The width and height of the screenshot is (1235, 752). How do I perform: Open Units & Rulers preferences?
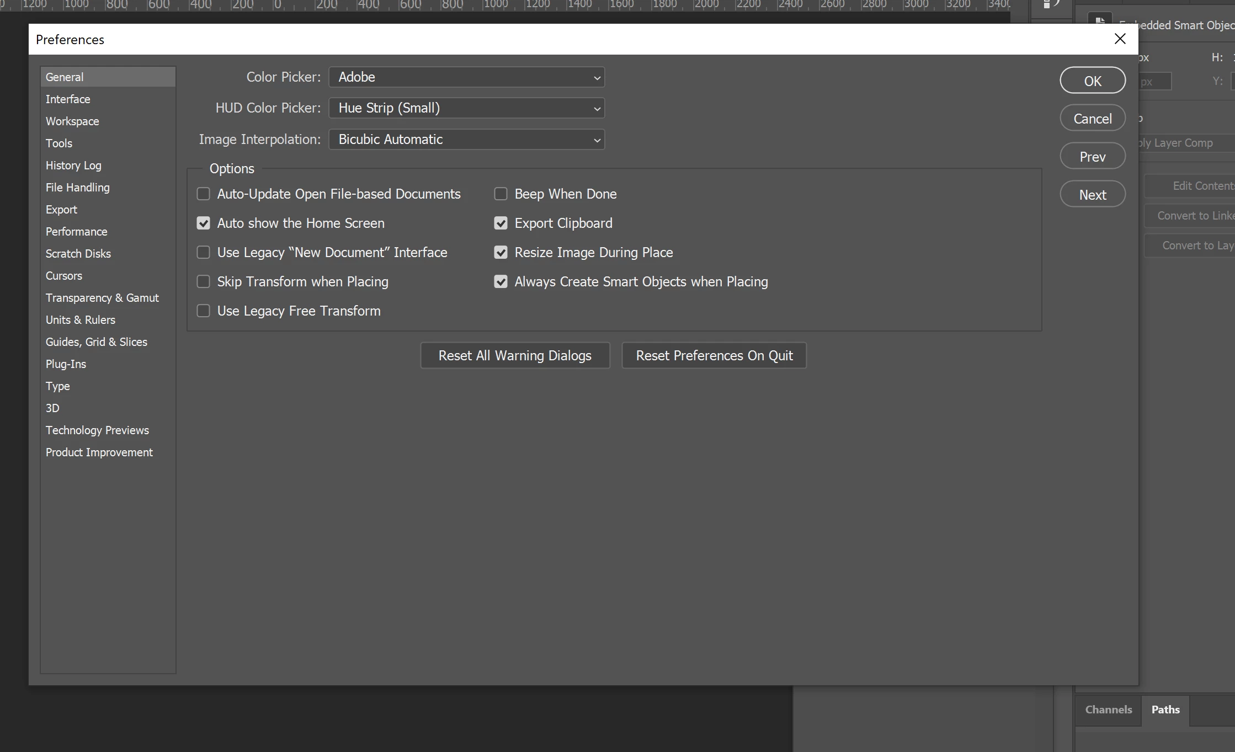80,320
